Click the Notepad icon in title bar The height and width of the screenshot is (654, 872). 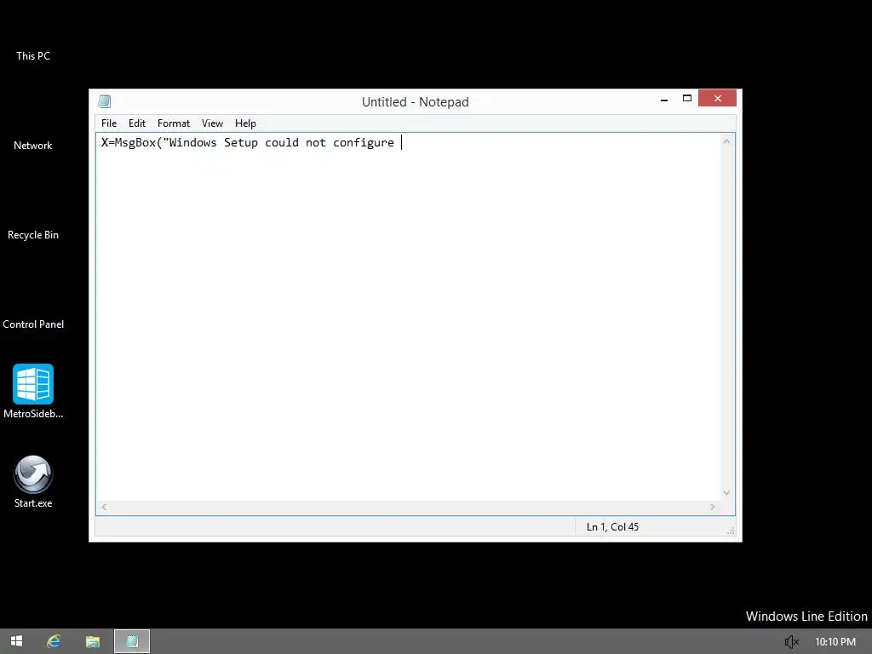pyautogui.click(x=105, y=101)
